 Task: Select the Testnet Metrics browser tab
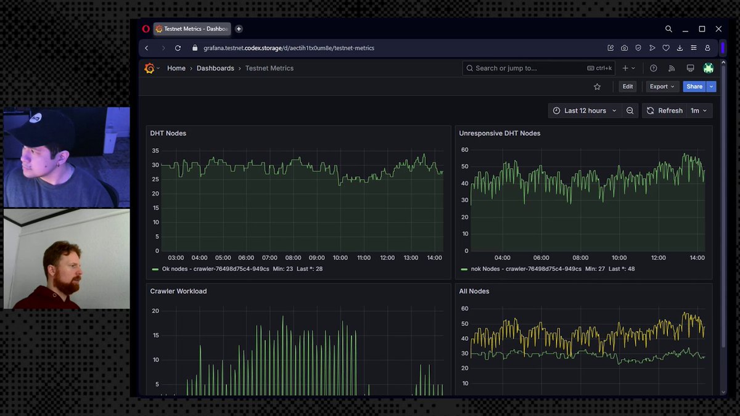pyautogui.click(x=191, y=29)
